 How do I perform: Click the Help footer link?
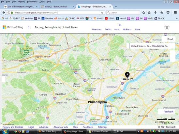(75, 127)
